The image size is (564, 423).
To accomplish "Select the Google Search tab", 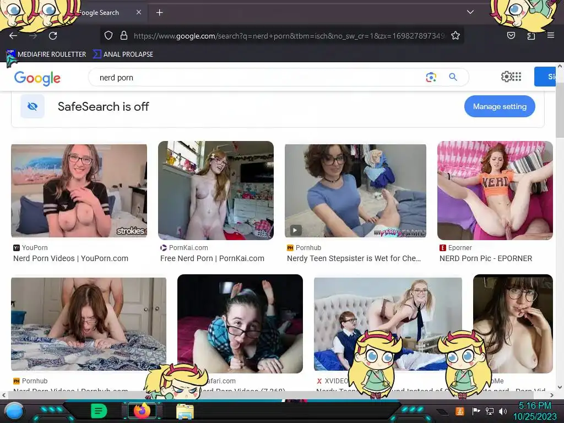I will 98,13.
